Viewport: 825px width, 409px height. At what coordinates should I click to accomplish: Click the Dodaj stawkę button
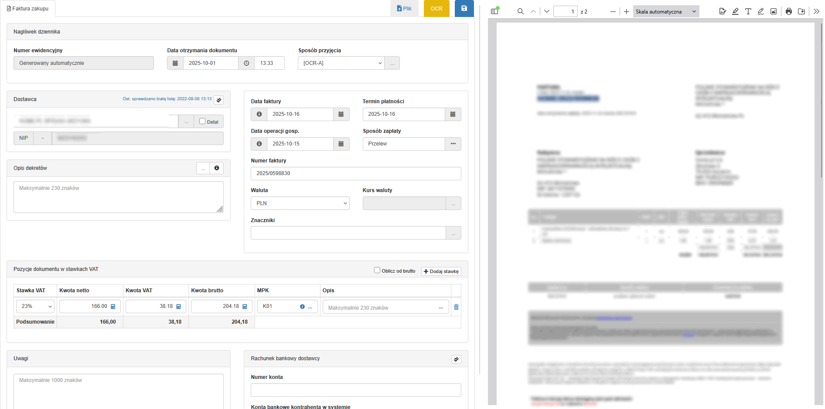click(441, 271)
